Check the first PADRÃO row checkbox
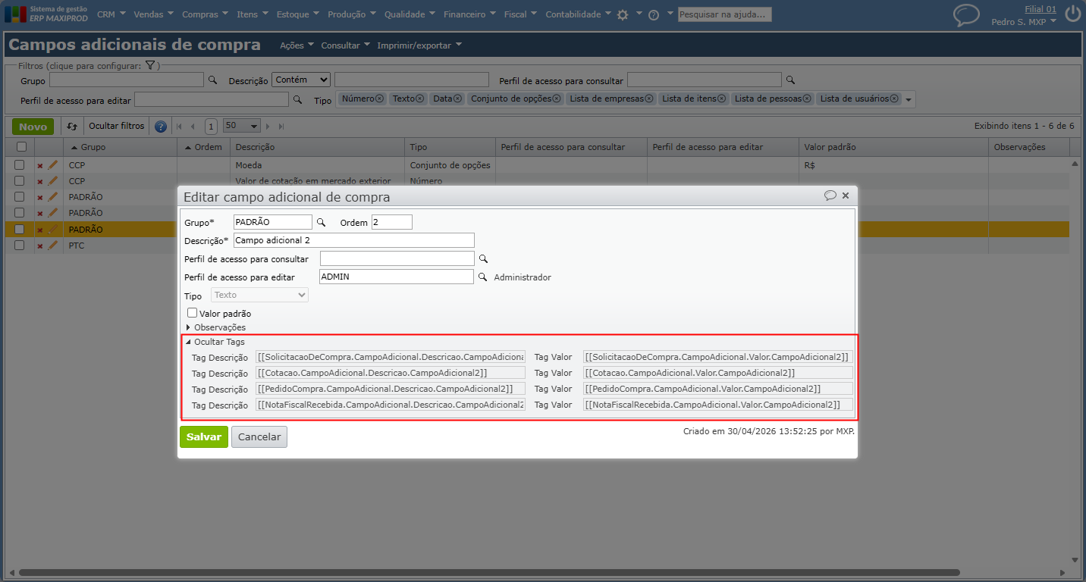 pos(20,197)
